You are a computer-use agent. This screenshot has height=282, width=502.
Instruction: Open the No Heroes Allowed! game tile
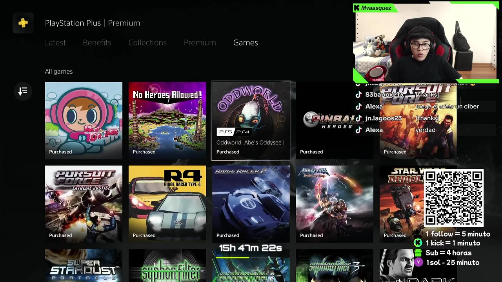pyautogui.click(x=167, y=121)
